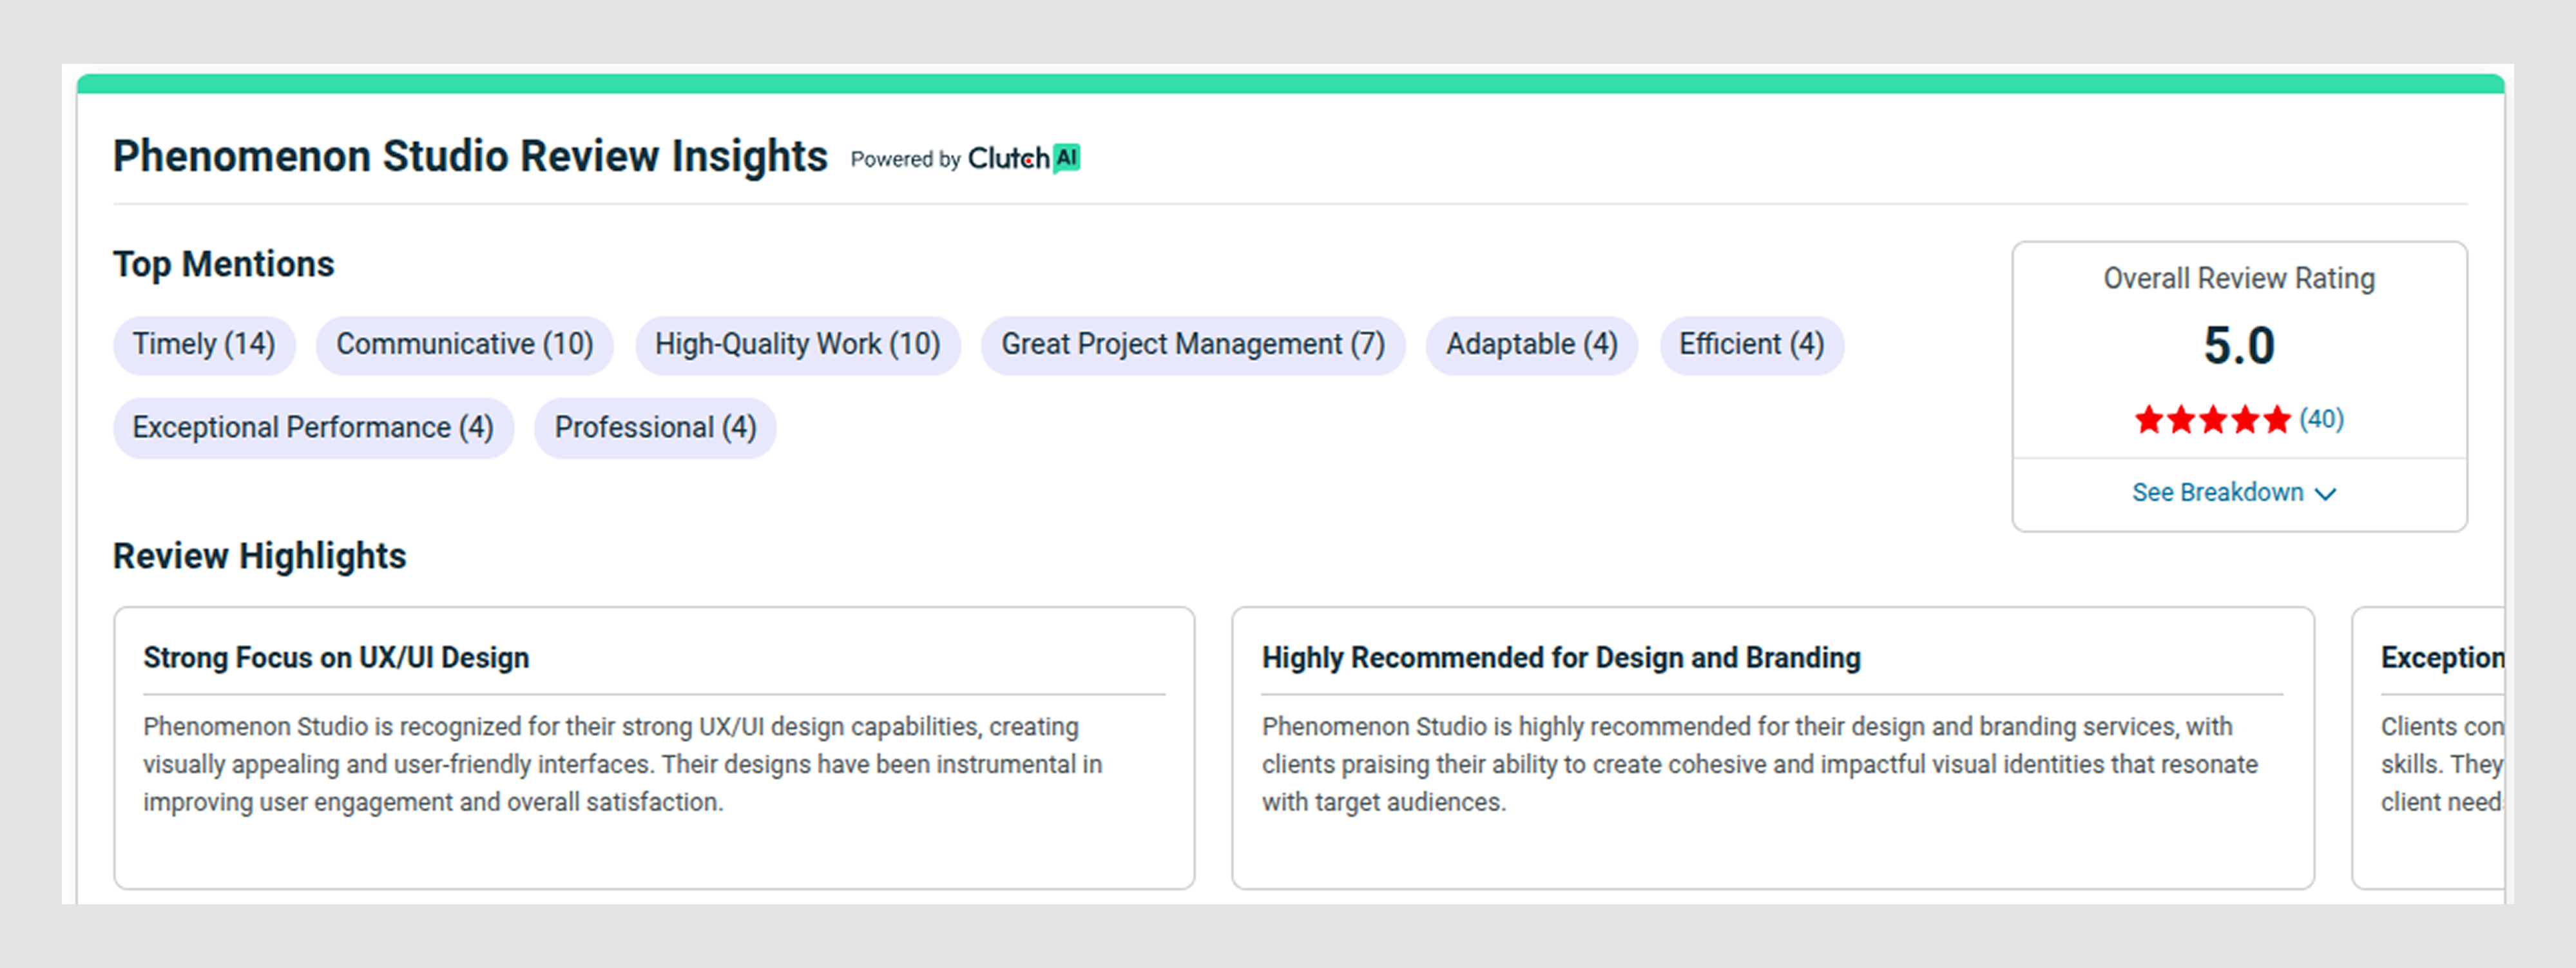Click the red star rating icons
The image size is (2576, 968).
tap(2212, 419)
